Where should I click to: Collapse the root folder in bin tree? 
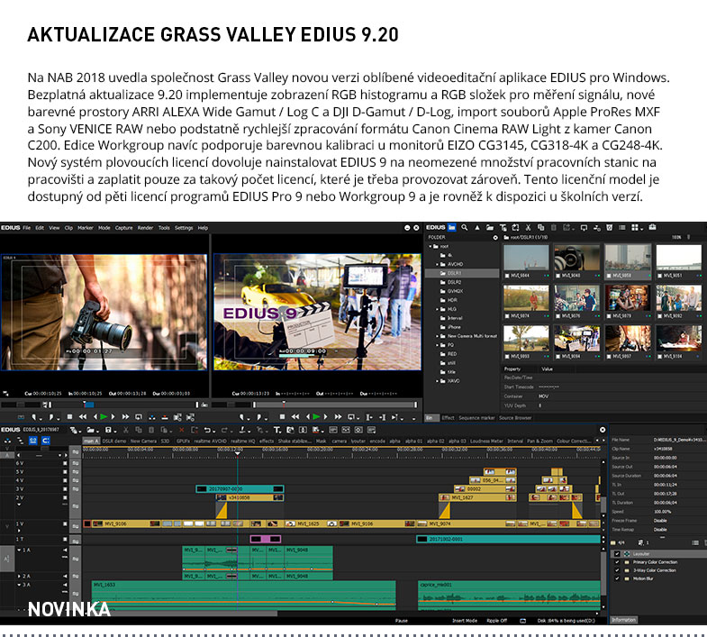coord(431,246)
